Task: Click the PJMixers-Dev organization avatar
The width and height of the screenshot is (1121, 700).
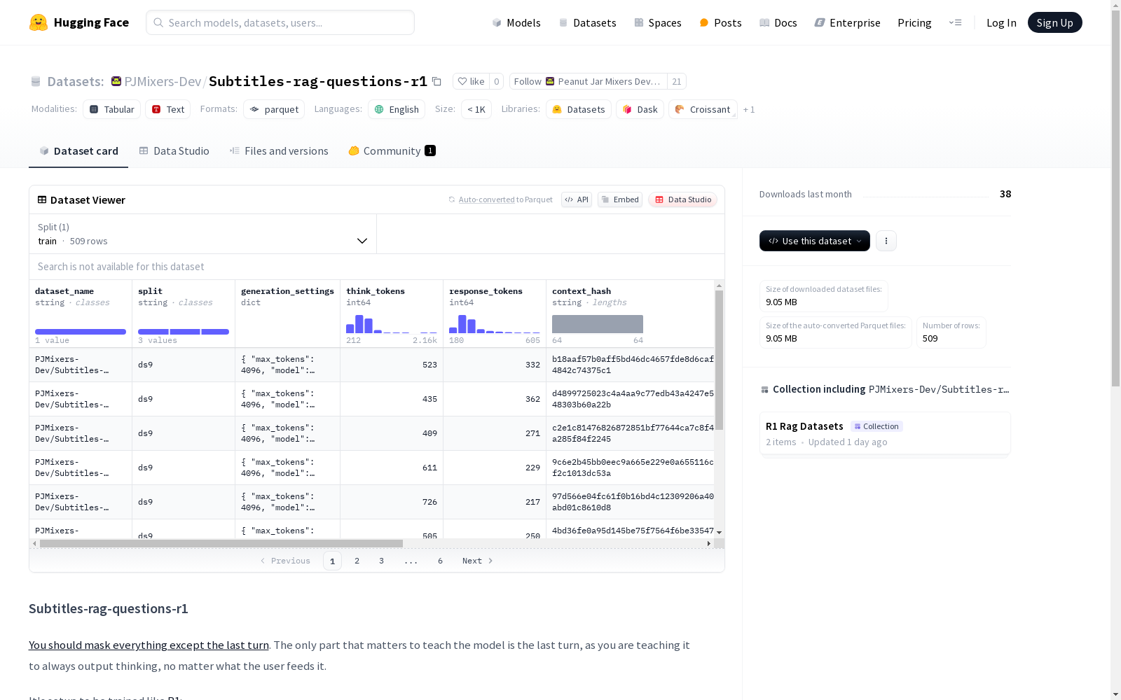Action: [x=116, y=81]
